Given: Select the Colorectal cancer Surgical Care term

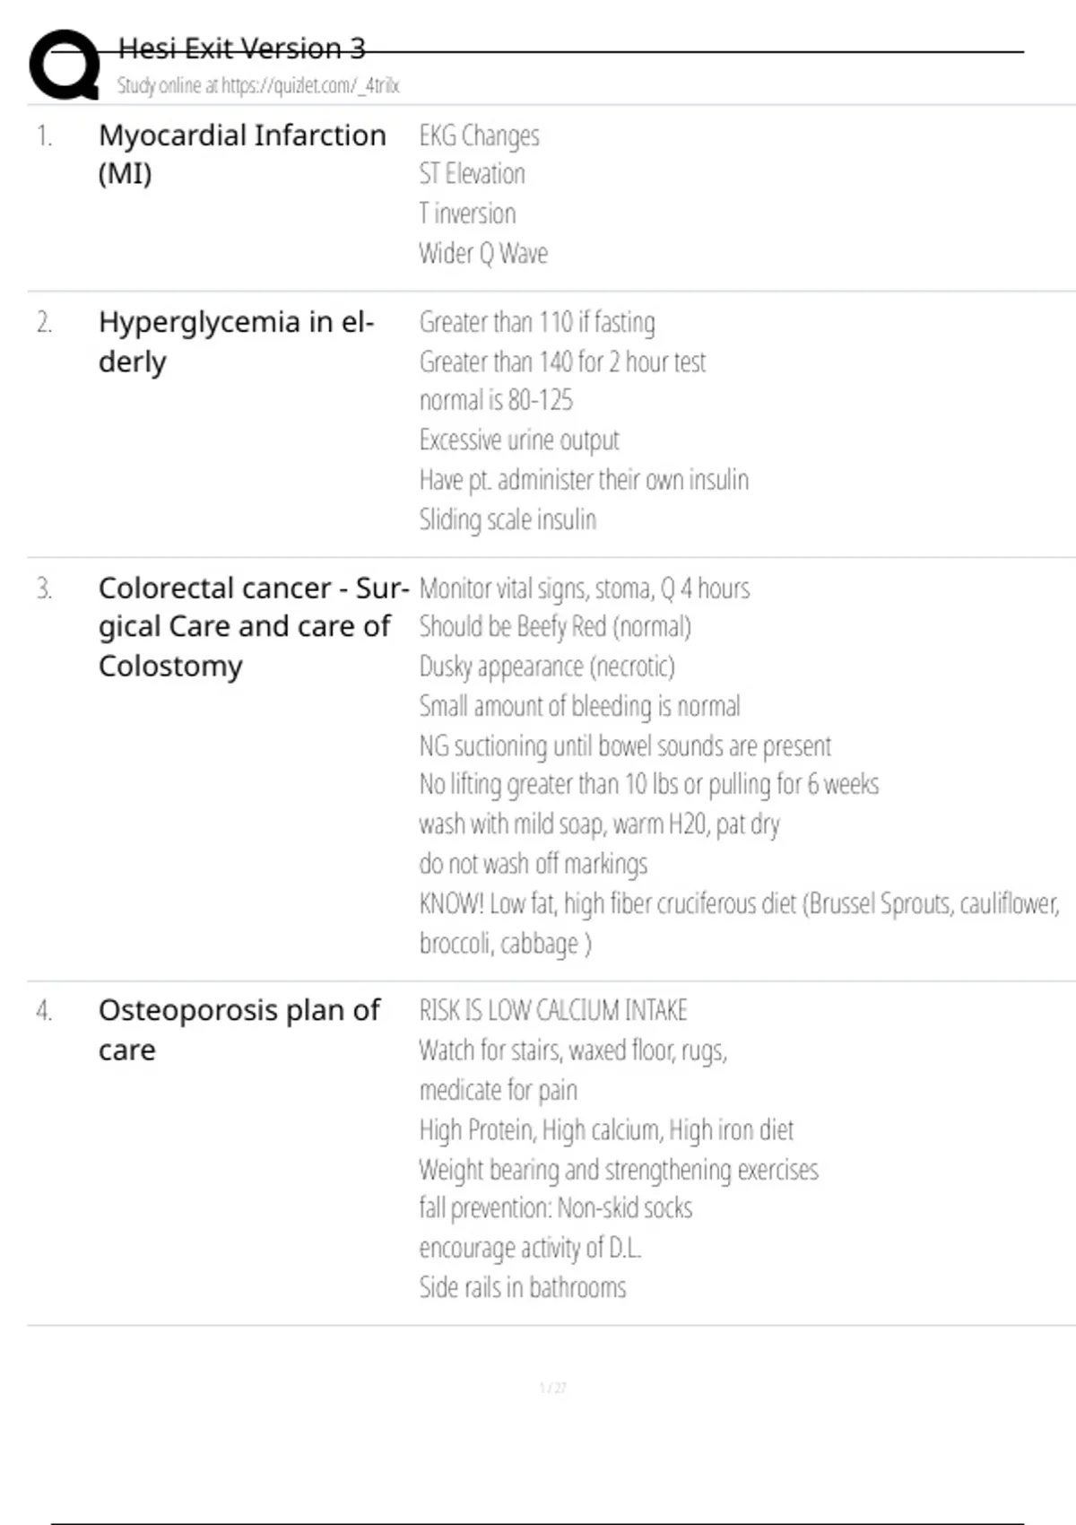Looking at the screenshot, I should pyautogui.click(x=252, y=626).
